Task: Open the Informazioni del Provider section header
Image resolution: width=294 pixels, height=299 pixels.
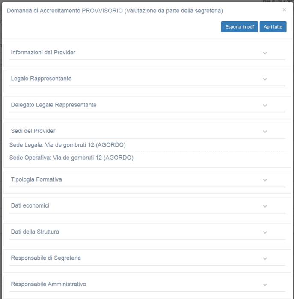Action: (43, 53)
